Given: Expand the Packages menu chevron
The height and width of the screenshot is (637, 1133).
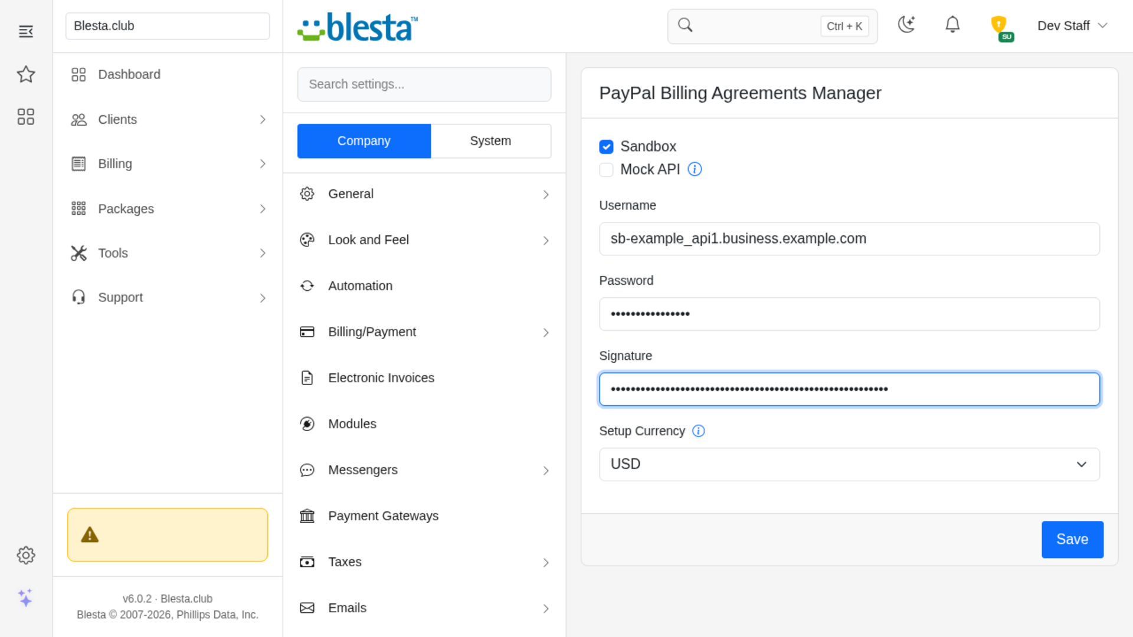Looking at the screenshot, I should (x=263, y=209).
